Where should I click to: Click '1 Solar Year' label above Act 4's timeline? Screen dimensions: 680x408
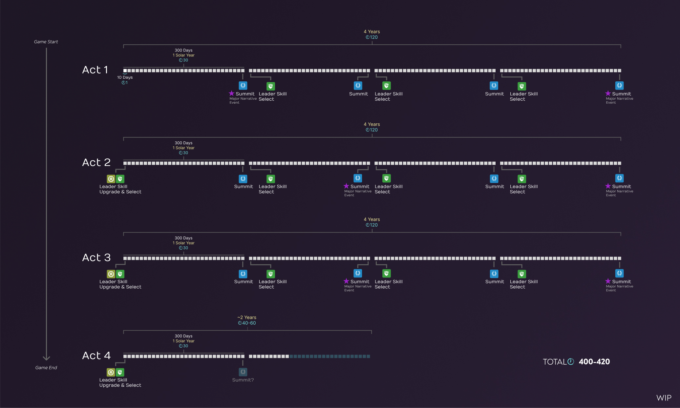pyautogui.click(x=183, y=341)
